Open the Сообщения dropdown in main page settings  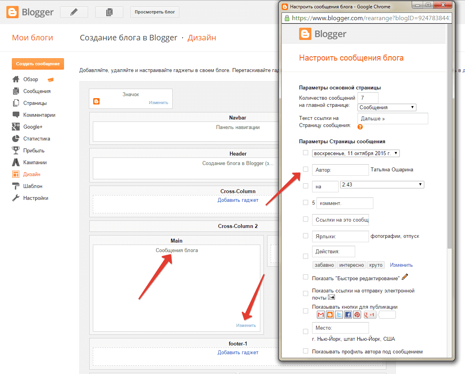(387, 107)
